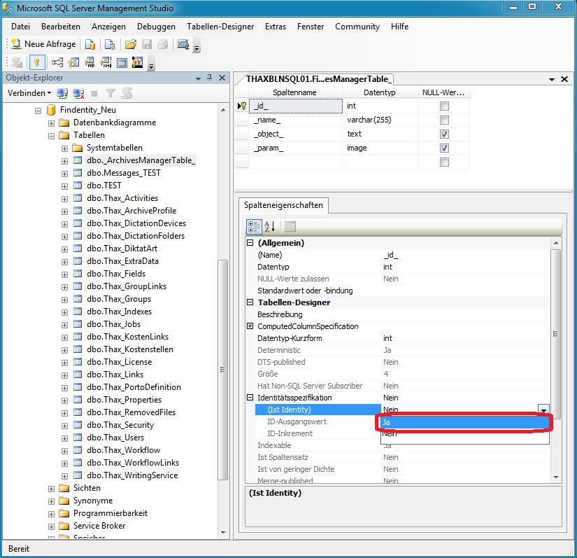Toggle NULL checkbox in the empty row
The height and width of the screenshot is (558, 577).
coord(444,162)
